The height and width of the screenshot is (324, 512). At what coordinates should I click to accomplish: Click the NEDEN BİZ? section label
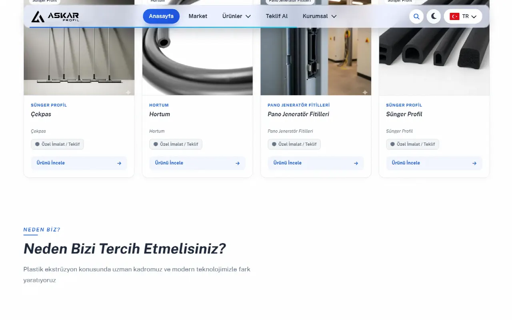[x=42, y=230]
